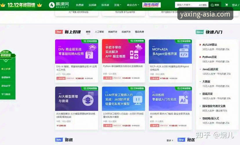
Task: Click the ¥269.00 price on Dify course
Action: pyautogui.click(x=80, y=78)
